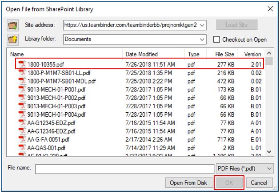This screenshot has width=280, height=193.
Task: Select file 1800-10355.pdf
Action: tap(46, 64)
